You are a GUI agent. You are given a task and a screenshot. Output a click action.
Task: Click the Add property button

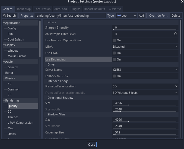141,16
